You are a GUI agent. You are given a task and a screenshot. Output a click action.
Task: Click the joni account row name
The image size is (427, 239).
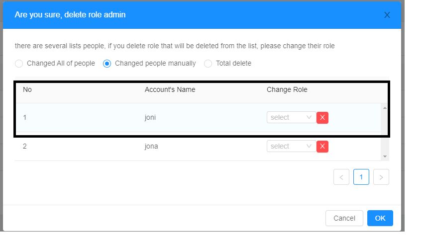pyautogui.click(x=151, y=118)
